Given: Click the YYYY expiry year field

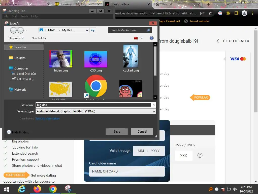Looking at the screenshot, I should 155,151.
